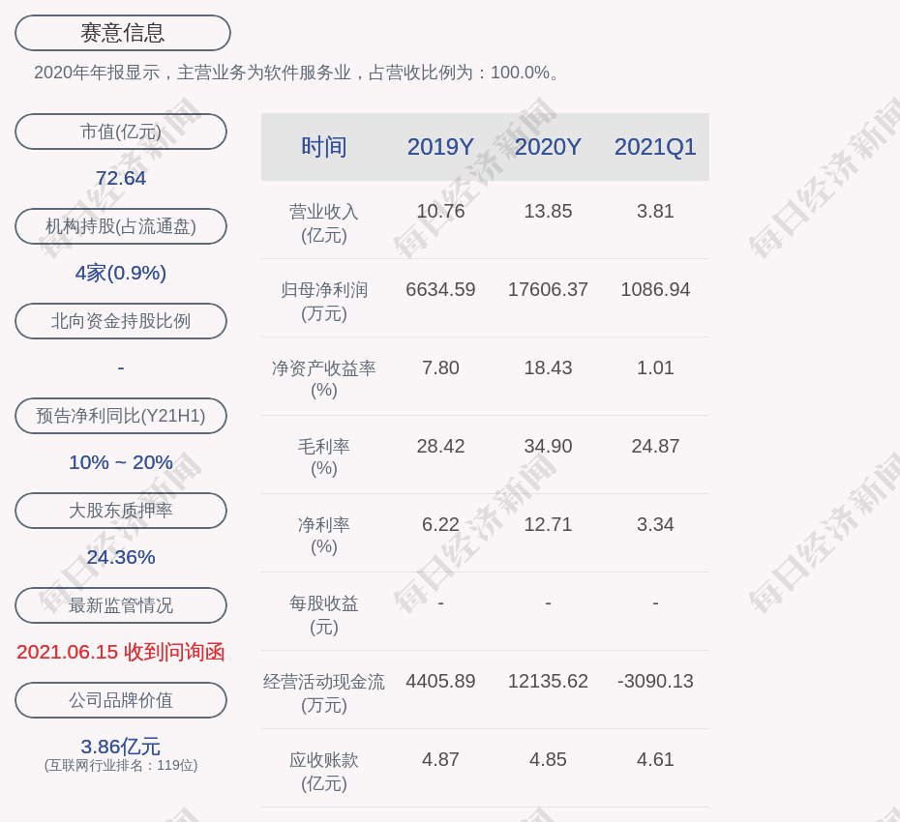Screen dimensions: 900x822
Task: Click the 互联网行业排名:119位 note
Action: coord(121,765)
